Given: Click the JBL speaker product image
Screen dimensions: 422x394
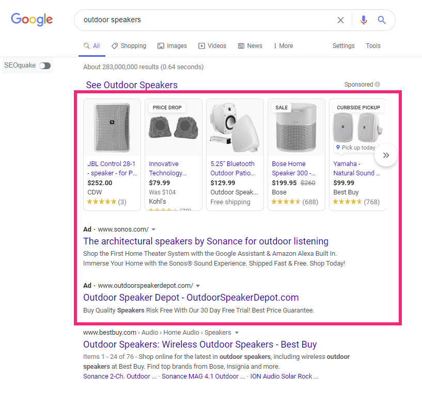Looking at the screenshot, I should 112,128.
